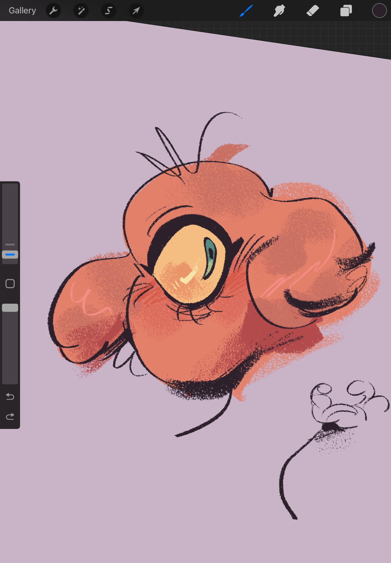Select the Smudge tool
The width and height of the screenshot is (391, 563).
click(279, 11)
